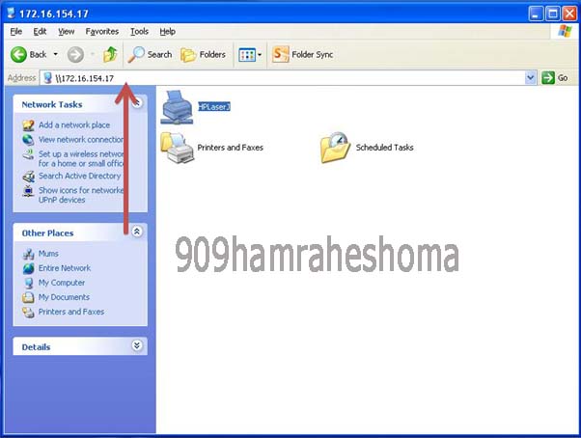
Task: Launch Folder Sync from the toolbar
Action: coord(303,54)
